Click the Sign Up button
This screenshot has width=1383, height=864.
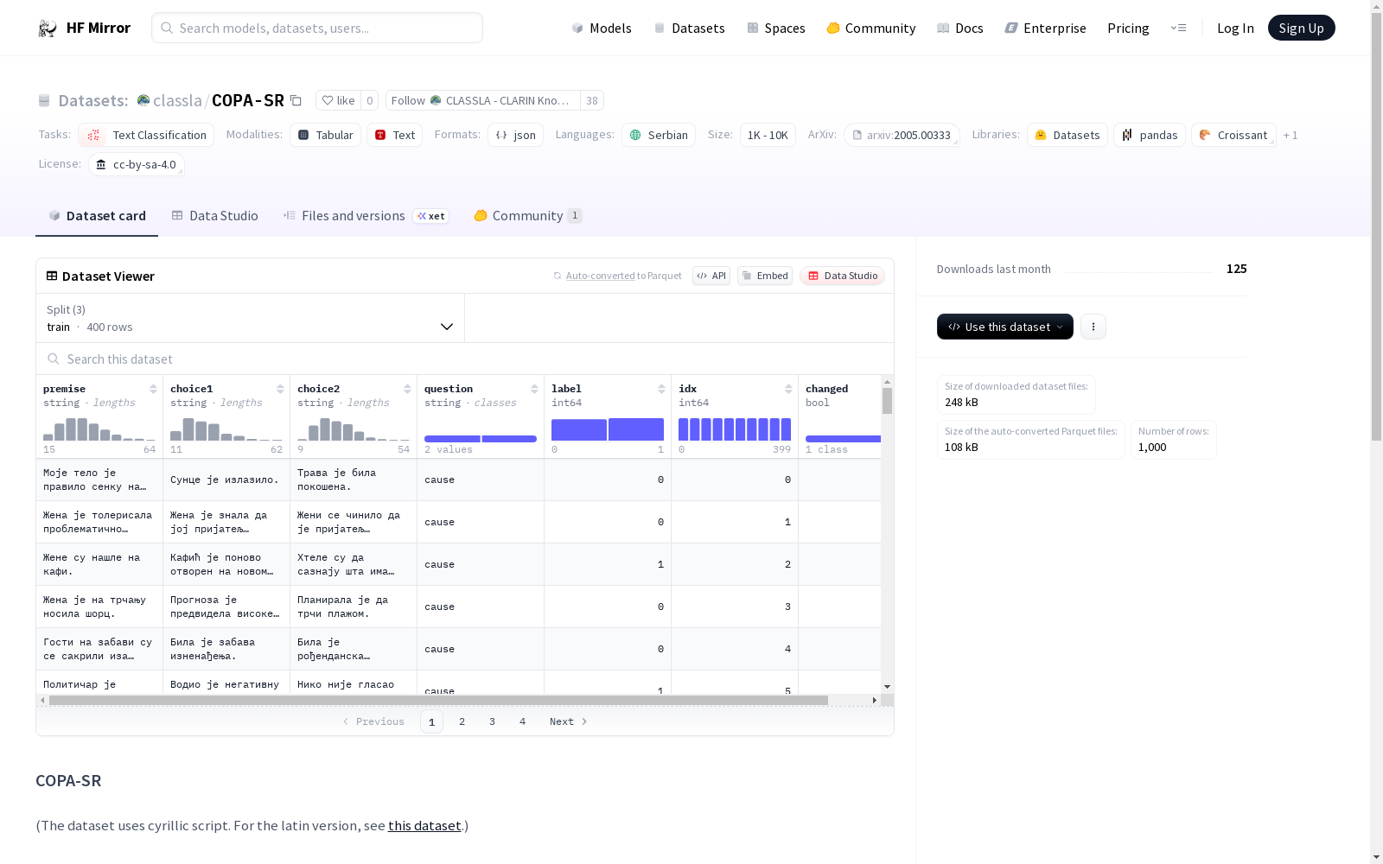point(1301,28)
